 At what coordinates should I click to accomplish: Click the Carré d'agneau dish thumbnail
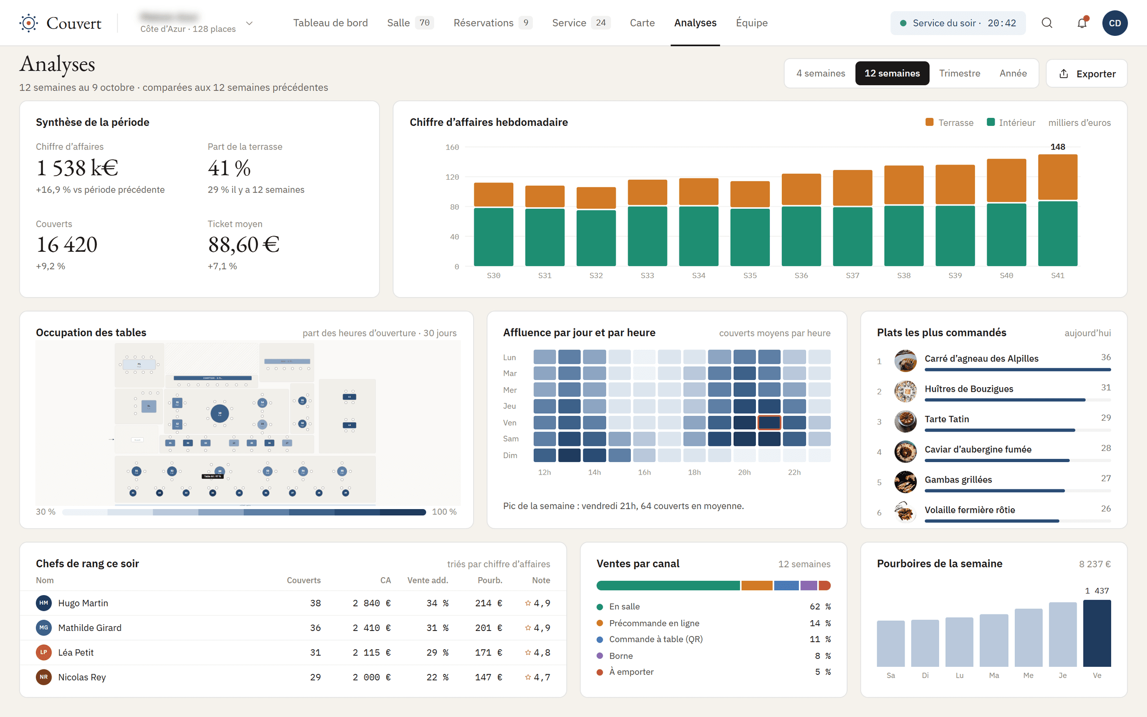[905, 361]
